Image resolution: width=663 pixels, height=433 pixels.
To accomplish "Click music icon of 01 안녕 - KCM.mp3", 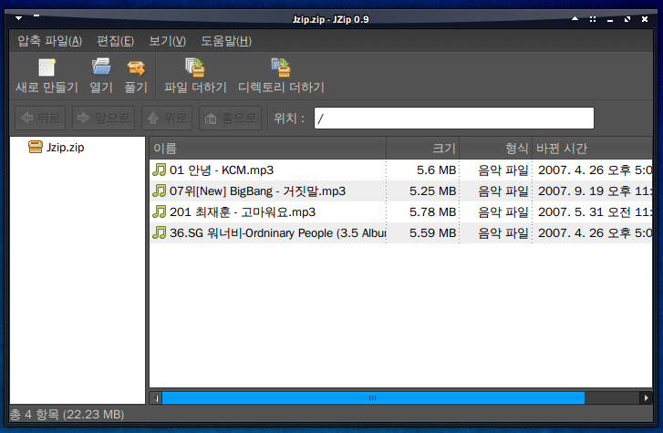I will click(x=159, y=170).
